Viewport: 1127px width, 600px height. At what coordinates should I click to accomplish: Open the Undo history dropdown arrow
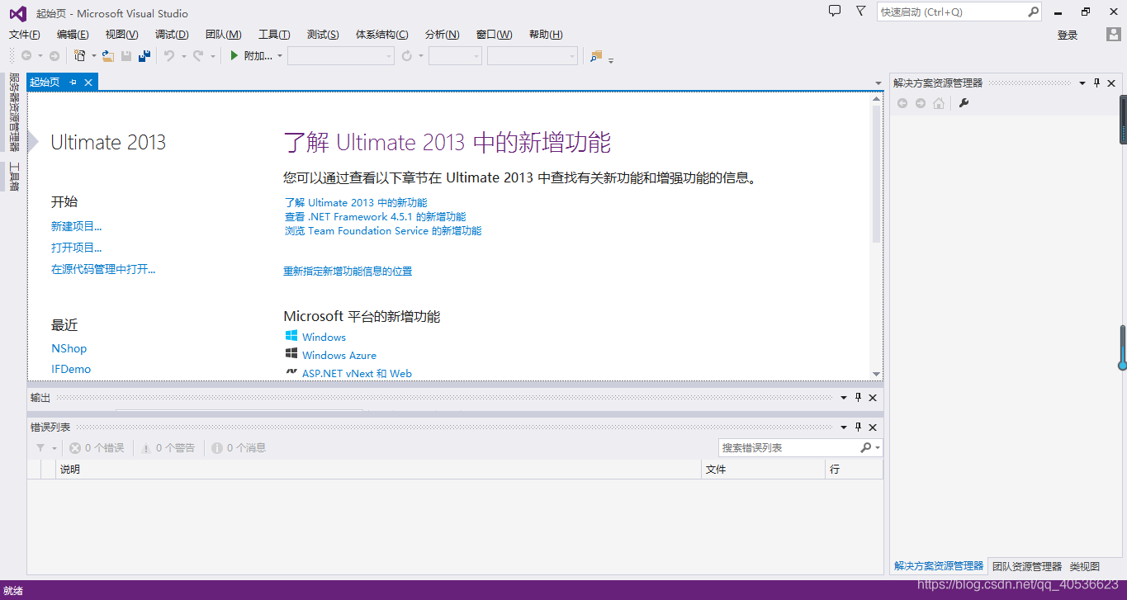coord(183,56)
